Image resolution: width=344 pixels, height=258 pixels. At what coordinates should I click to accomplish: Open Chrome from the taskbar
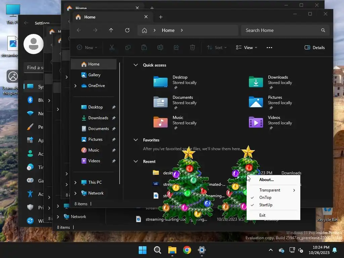click(187, 250)
